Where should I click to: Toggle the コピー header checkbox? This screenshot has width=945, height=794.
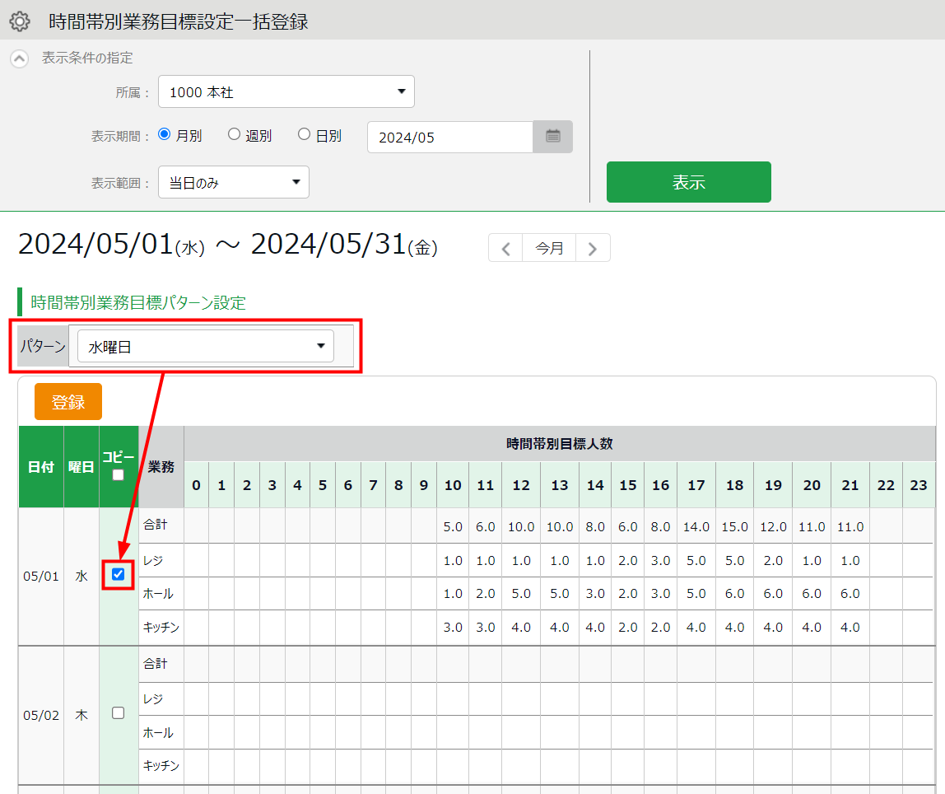click(119, 475)
